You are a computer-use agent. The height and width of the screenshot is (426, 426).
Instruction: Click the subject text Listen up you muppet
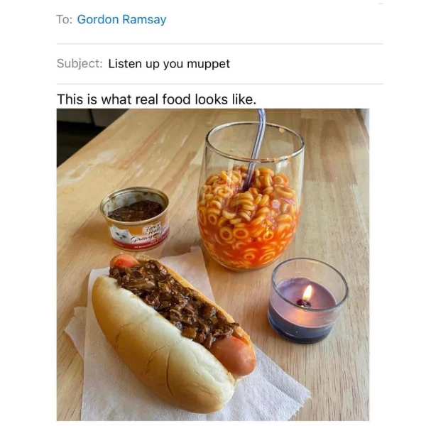click(169, 64)
